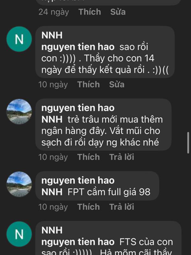Like the 'FPT cầm full giá 98' comment

88,207
